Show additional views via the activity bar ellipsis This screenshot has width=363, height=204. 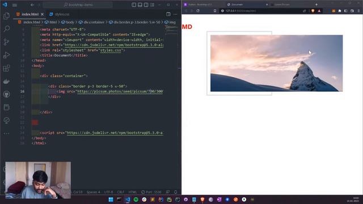(x=6, y=134)
